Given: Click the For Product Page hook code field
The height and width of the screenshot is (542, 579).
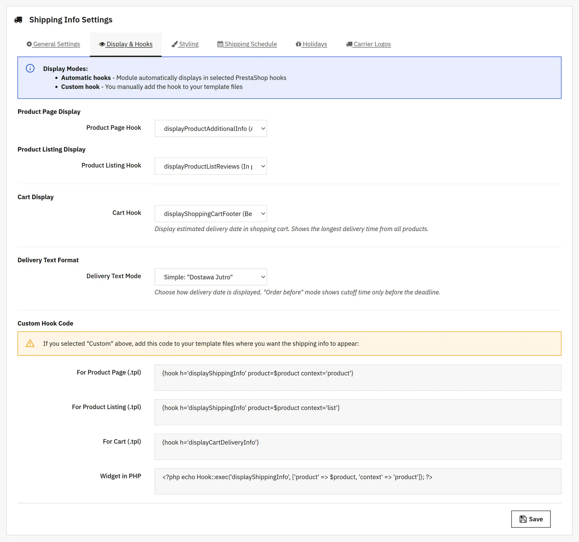Looking at the screenshot, I should (358, 377).
